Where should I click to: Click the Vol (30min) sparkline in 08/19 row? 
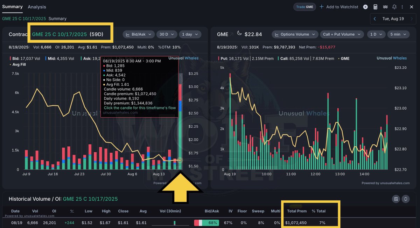(x=170, y=223)
